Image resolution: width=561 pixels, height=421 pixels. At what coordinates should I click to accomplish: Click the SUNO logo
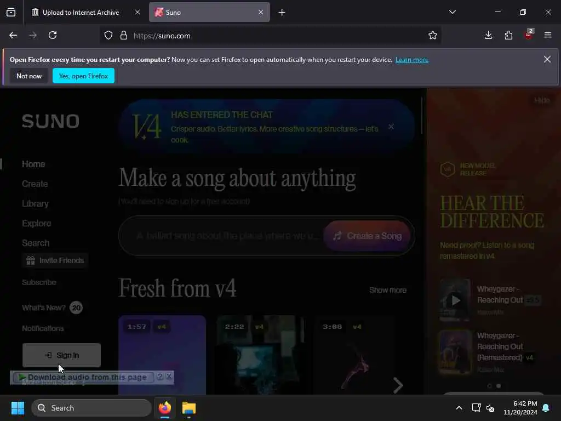50,121
